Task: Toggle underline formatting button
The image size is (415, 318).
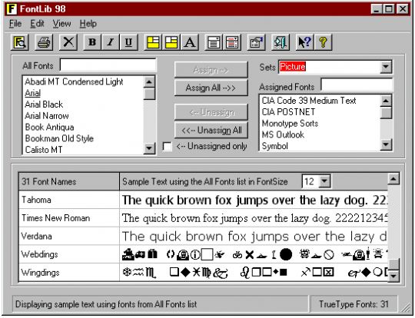Action: click(128, 42)
